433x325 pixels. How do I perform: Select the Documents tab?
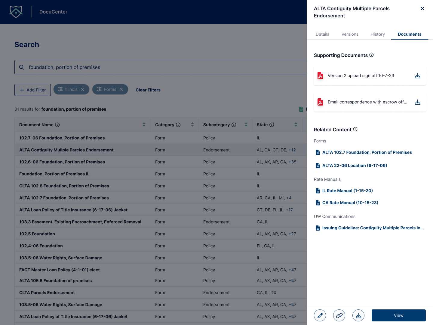(410, 34)
